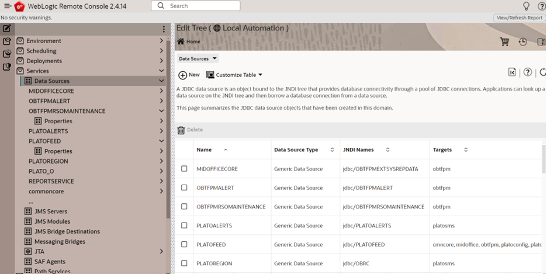Check the MIDOFFICECORE row checkbox
The width and height of the screenshot is (547, 274).
click(184, 169)
